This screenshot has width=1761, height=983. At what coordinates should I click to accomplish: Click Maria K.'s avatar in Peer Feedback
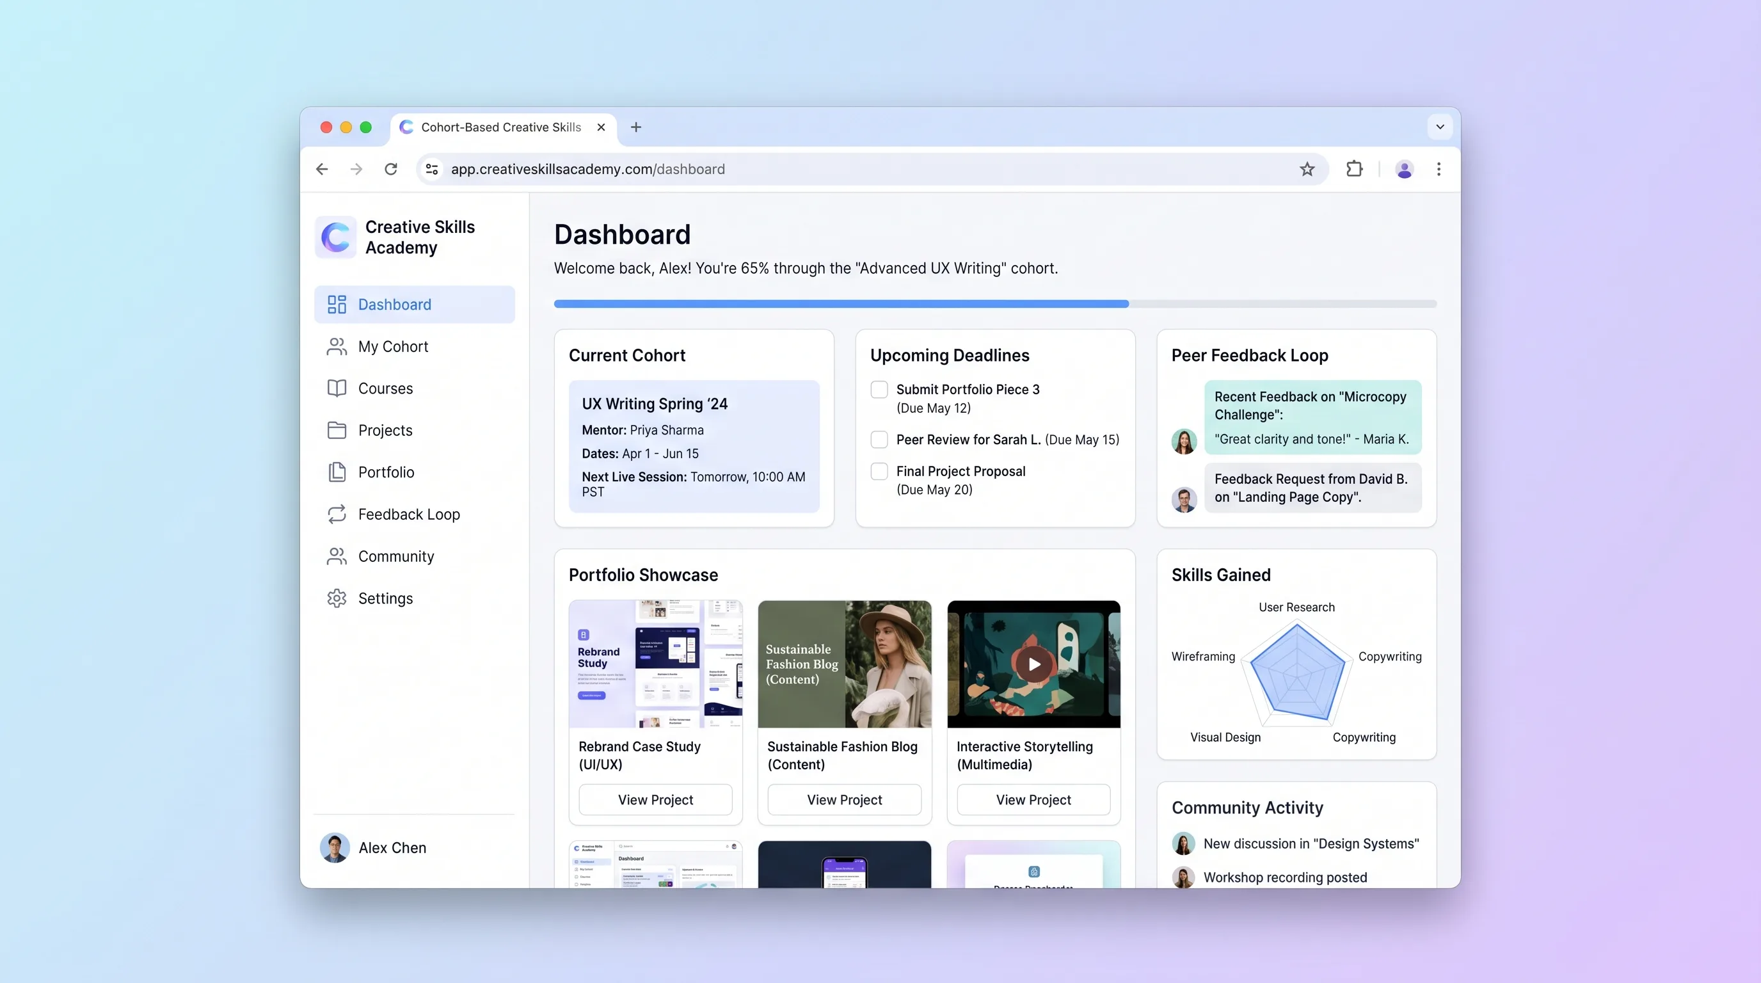1184,441
